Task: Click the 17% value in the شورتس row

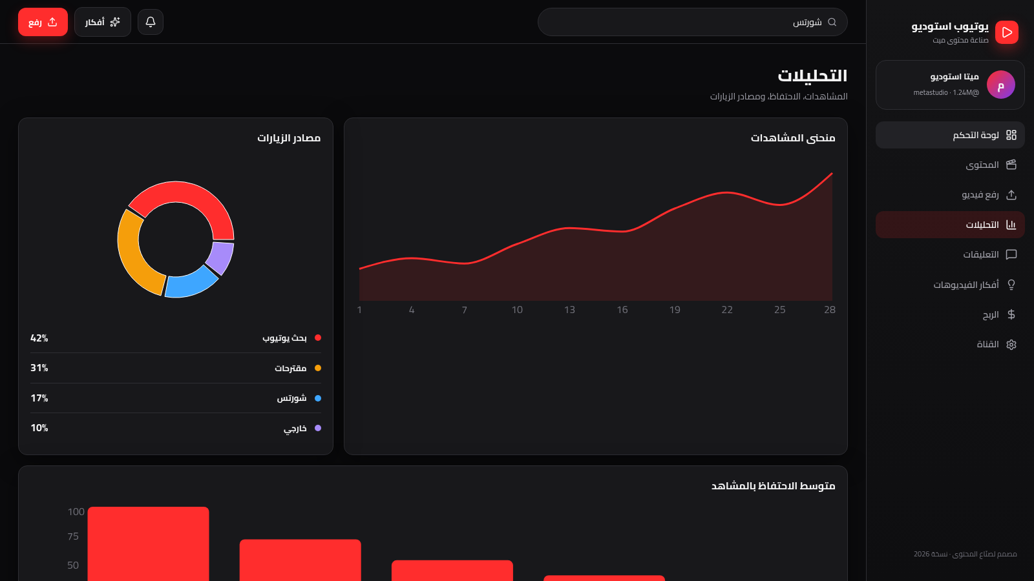Action: [x=39, y=398]
